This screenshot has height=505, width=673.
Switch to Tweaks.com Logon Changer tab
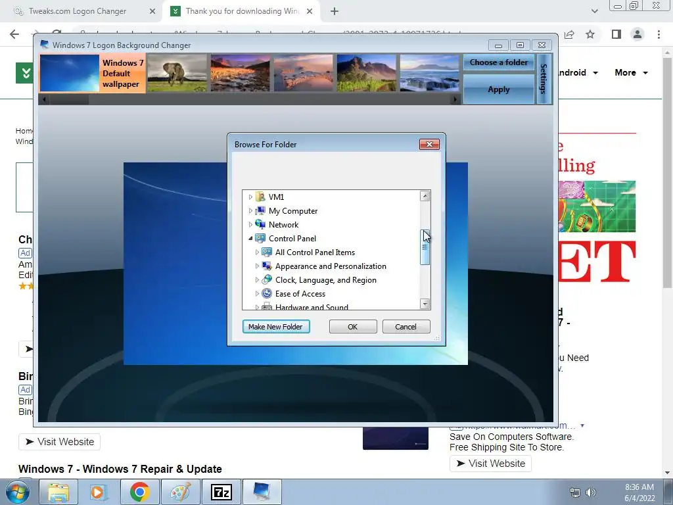[x=78, y=11]
